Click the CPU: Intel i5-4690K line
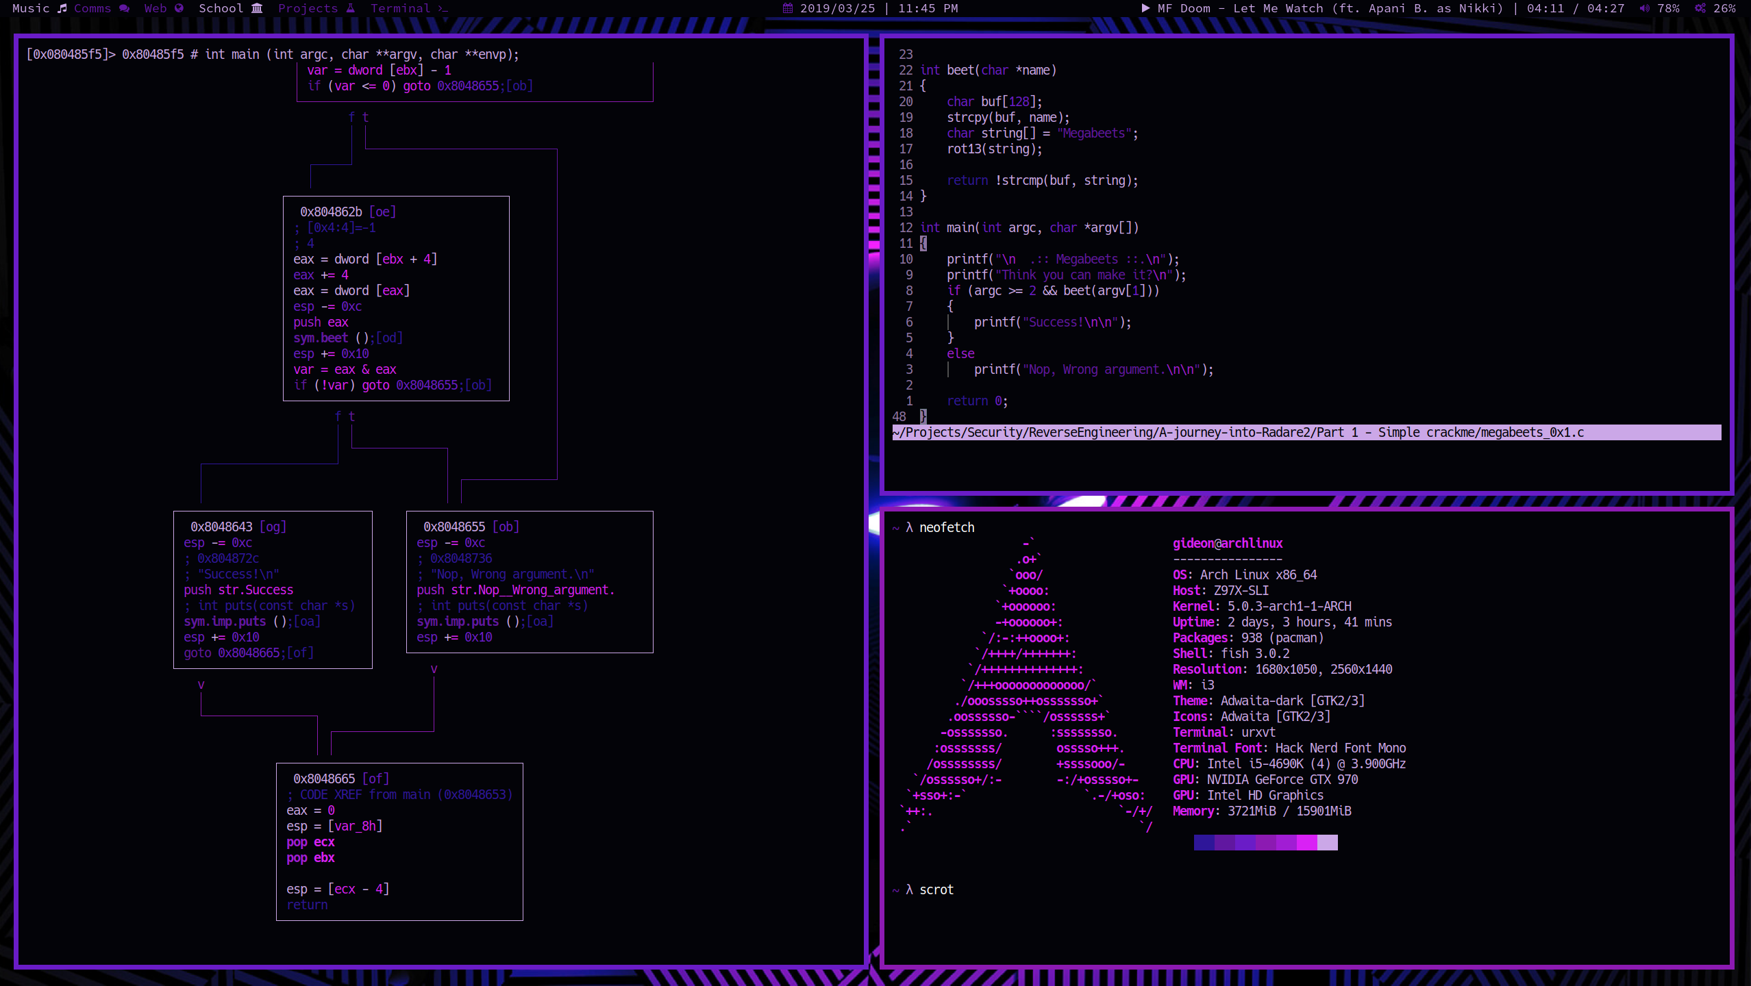The width and height of the screenshot is (1751, 986). (x=1289, y=763)
